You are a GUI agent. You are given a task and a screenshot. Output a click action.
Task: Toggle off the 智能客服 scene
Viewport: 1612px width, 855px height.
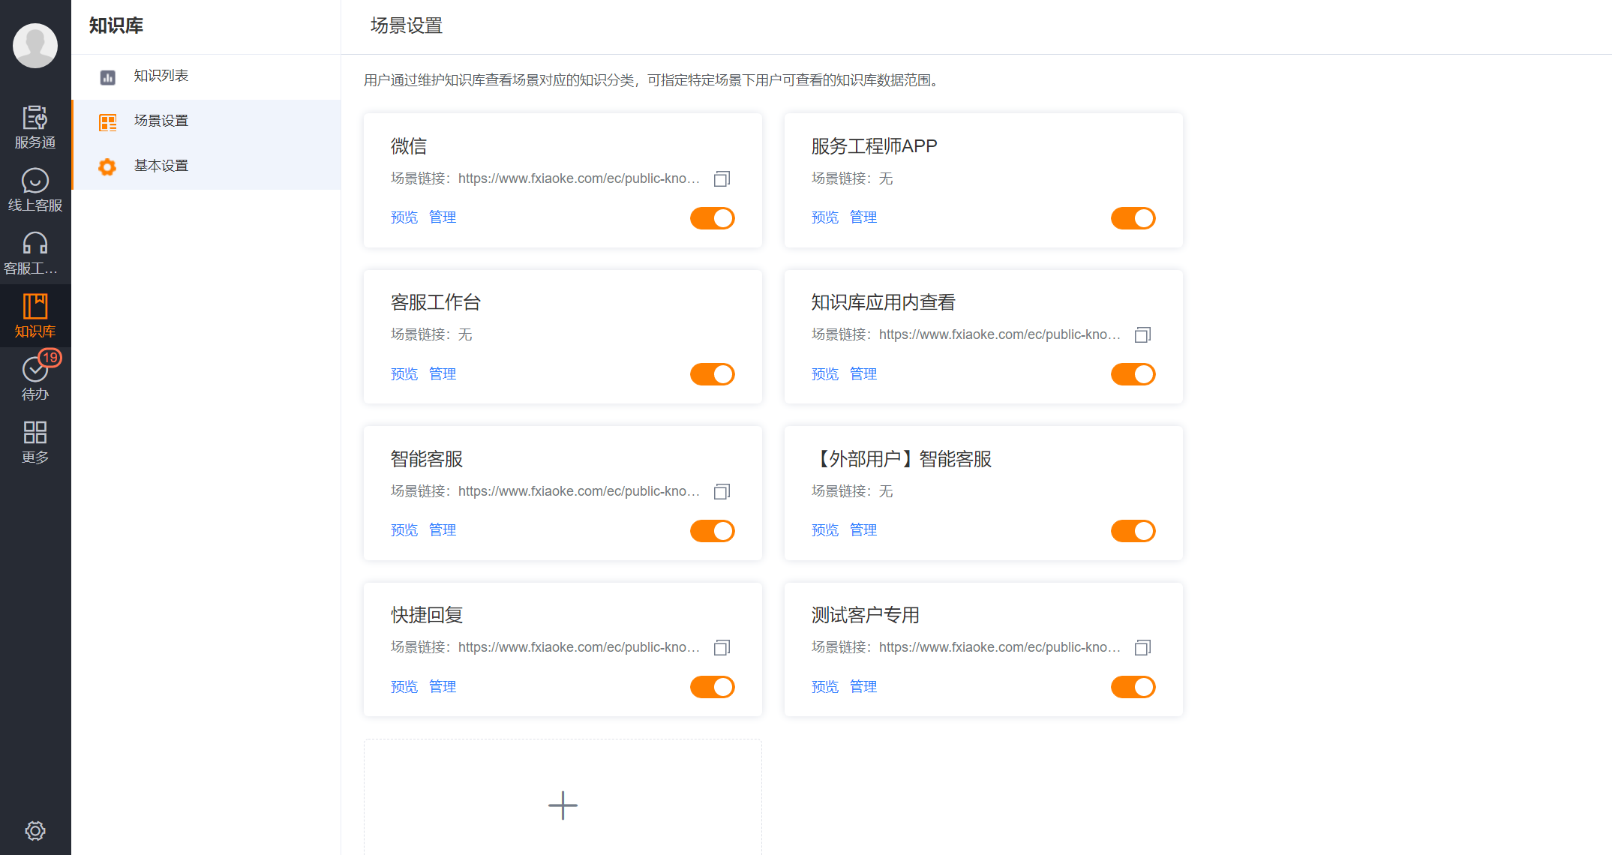pyautogui.click(x=712, y=531)
